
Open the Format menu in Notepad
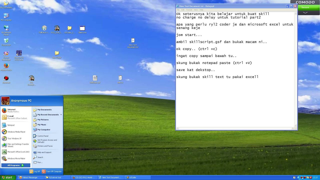click(x=189, y=10)
